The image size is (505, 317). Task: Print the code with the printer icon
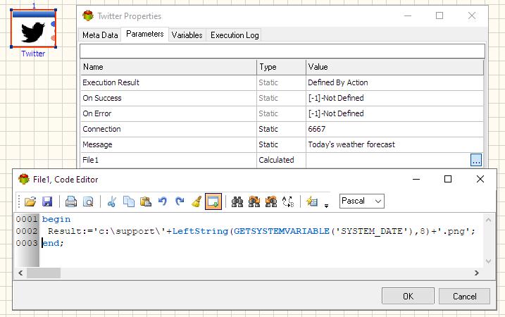(71, 201)
